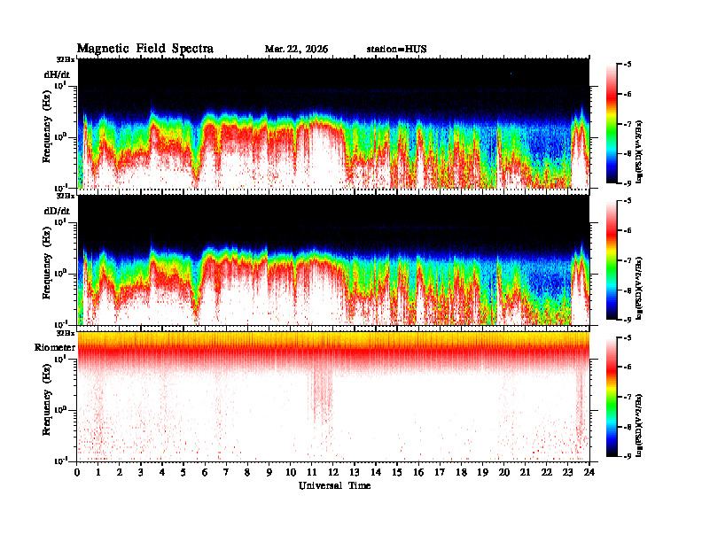This screenshot has width=702, height=542.
Task: Click hour "0" on the Universal Time axis
Action: 77,472
